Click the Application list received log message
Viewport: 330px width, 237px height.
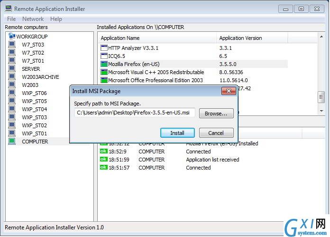pos(212,160)
